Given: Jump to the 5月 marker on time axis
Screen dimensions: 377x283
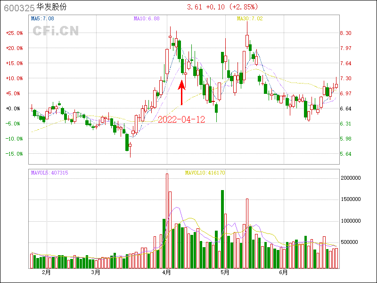Looking at the screenshot, I should (x=225, y=273).
